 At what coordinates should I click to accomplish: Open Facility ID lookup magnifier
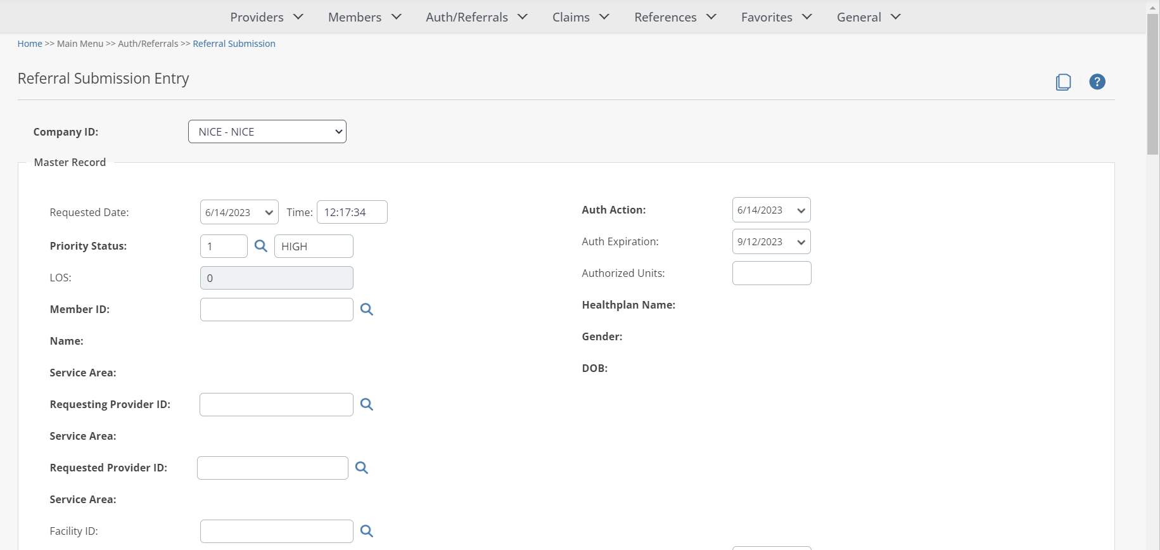pyautogui.click(x=366, y=531)
